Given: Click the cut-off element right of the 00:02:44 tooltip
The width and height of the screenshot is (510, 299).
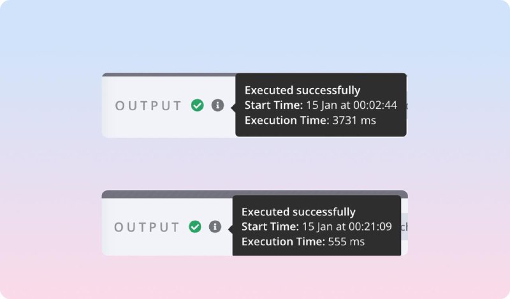Looking at the screenshot, I should tap(407, 105).
